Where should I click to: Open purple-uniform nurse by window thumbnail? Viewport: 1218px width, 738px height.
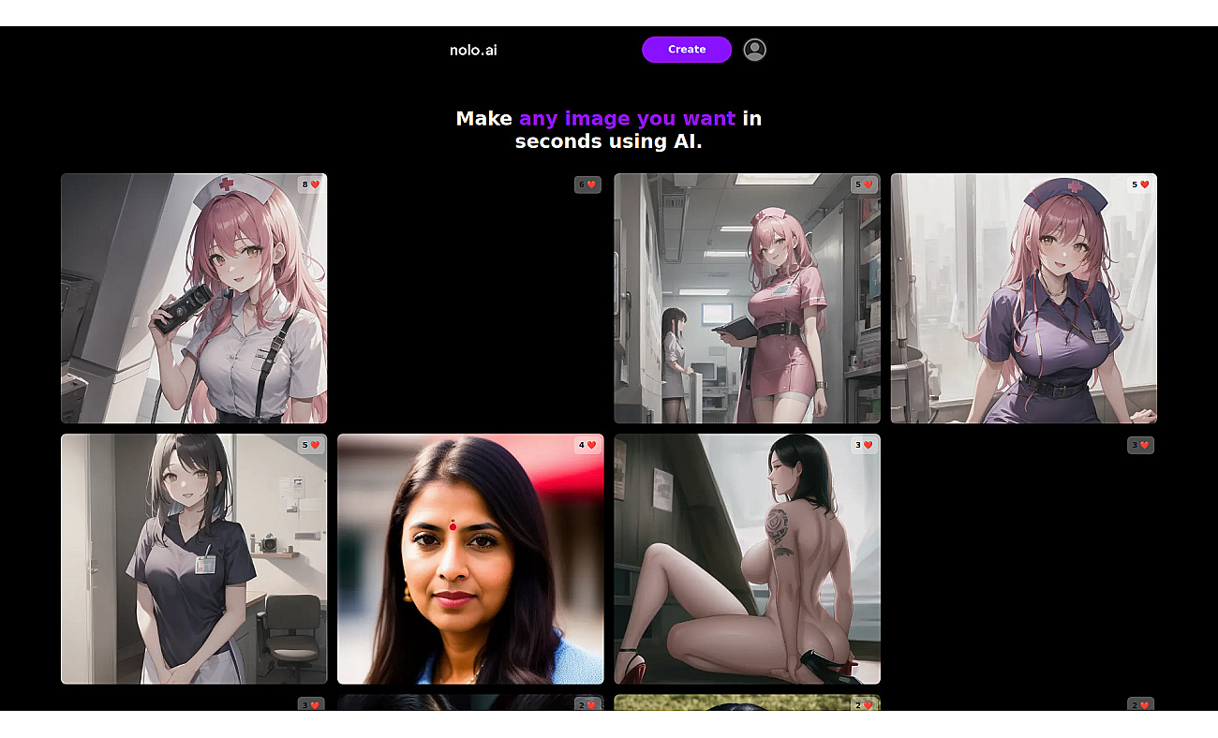coord(1023,298)
